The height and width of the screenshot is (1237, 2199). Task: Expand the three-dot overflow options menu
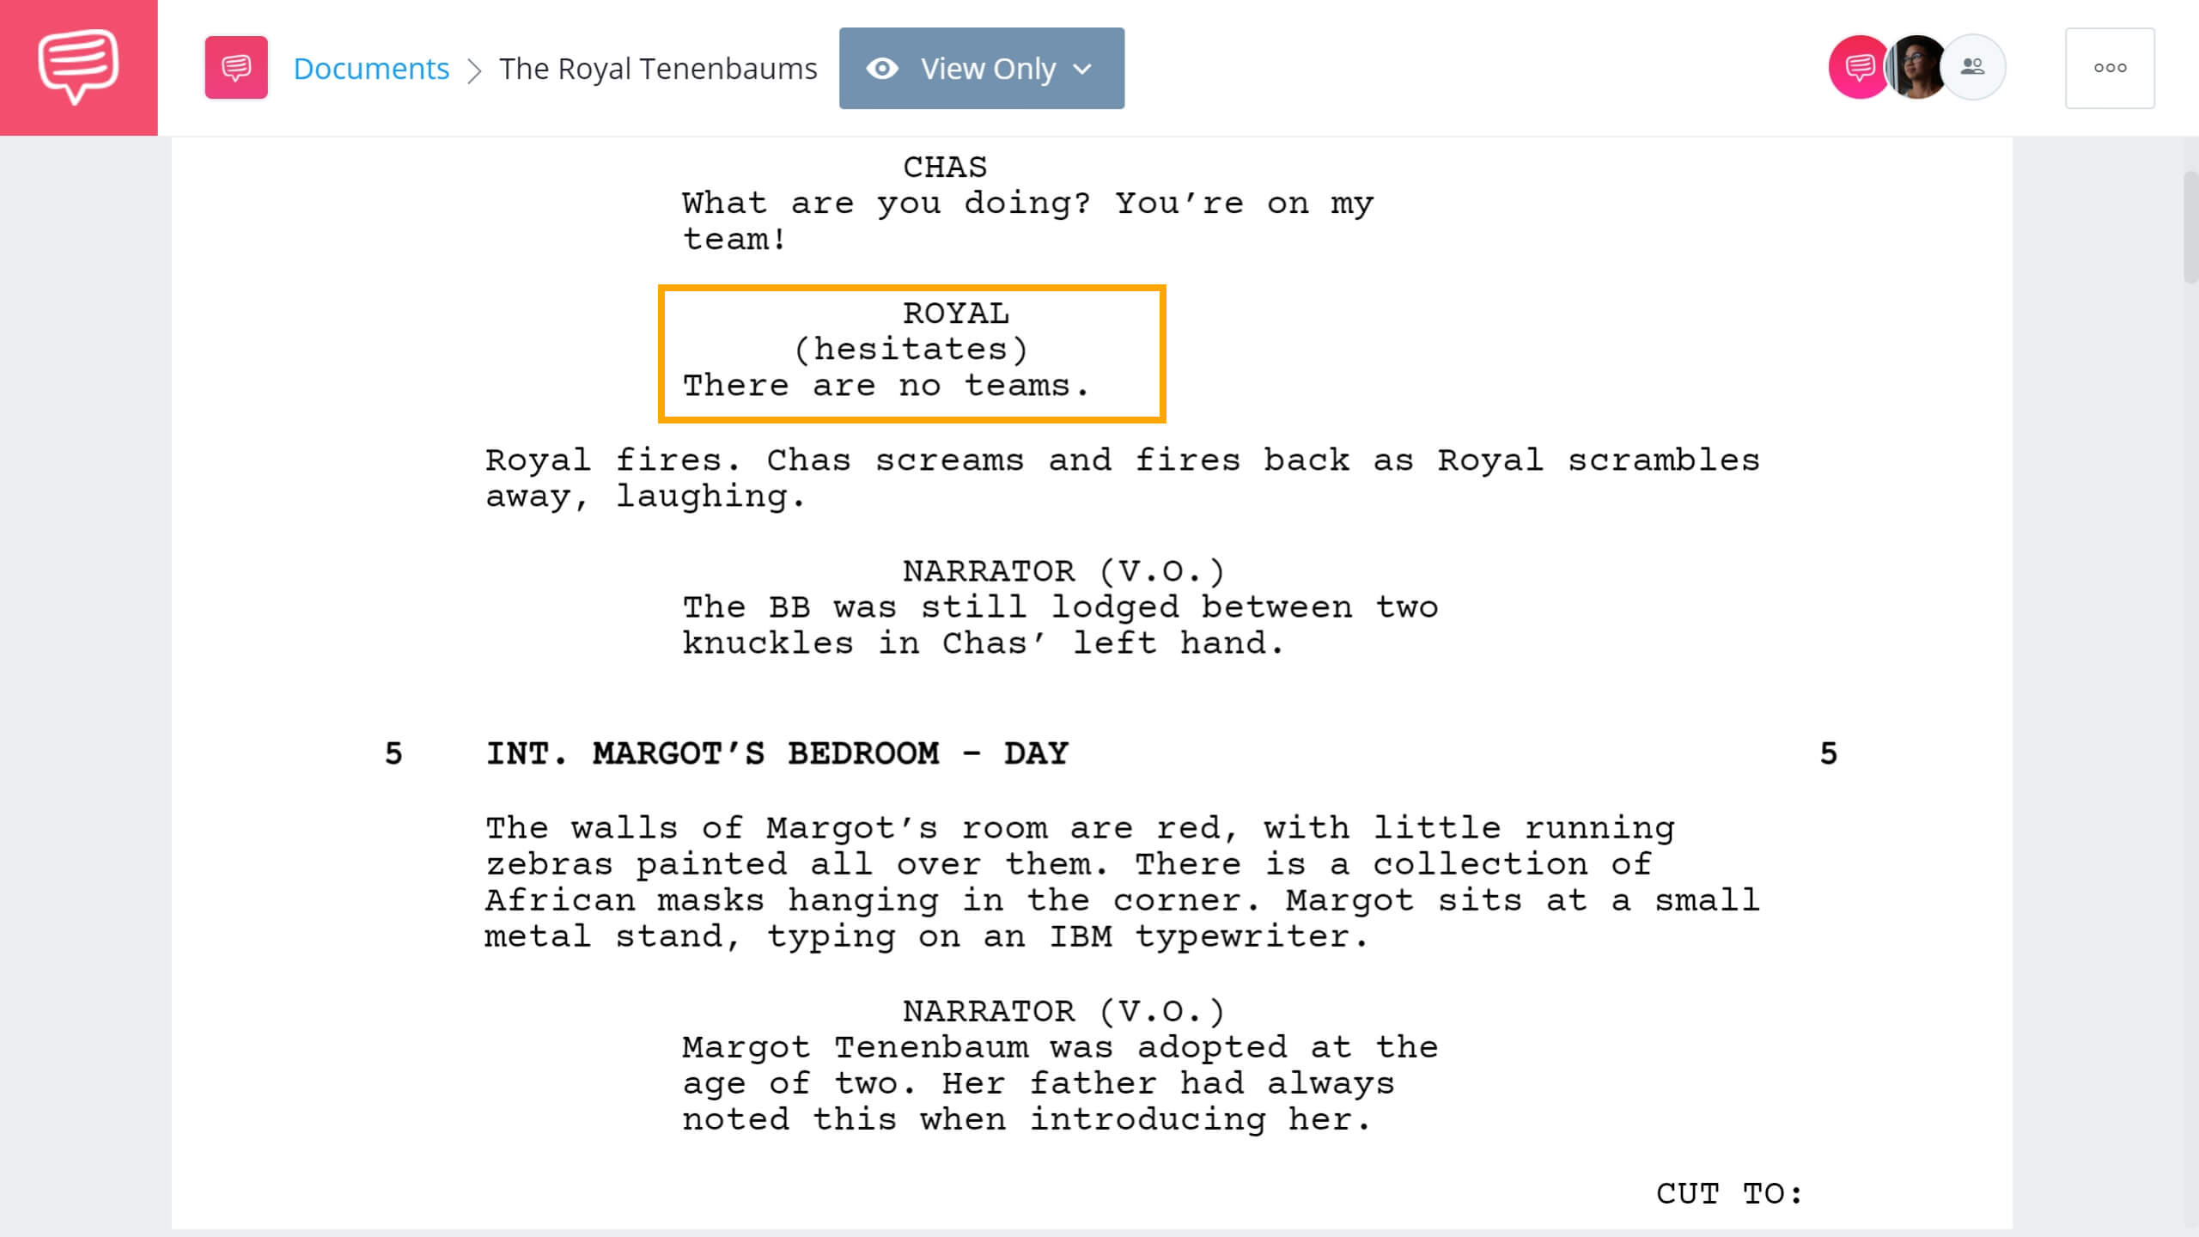[2109, 68]
